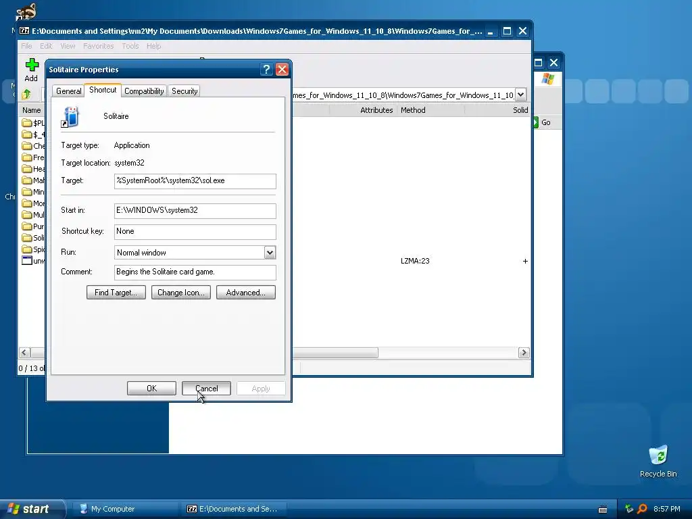Click the Start in text field
Viewport: 692px width, 519px height.
click(x=195, y=211)
